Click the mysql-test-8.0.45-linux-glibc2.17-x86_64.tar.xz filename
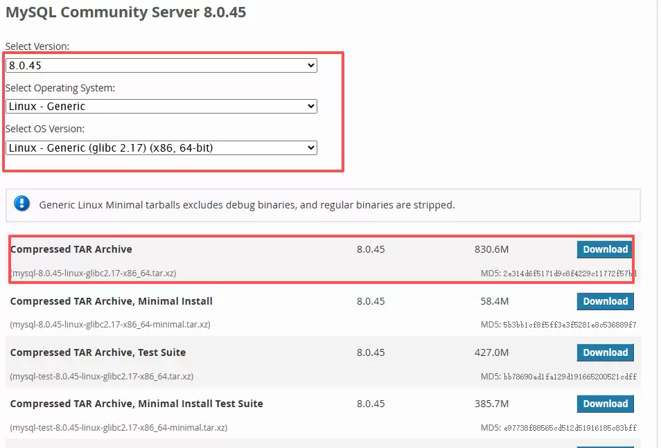Screen dimensions: 661x448 tap(102, 377)
